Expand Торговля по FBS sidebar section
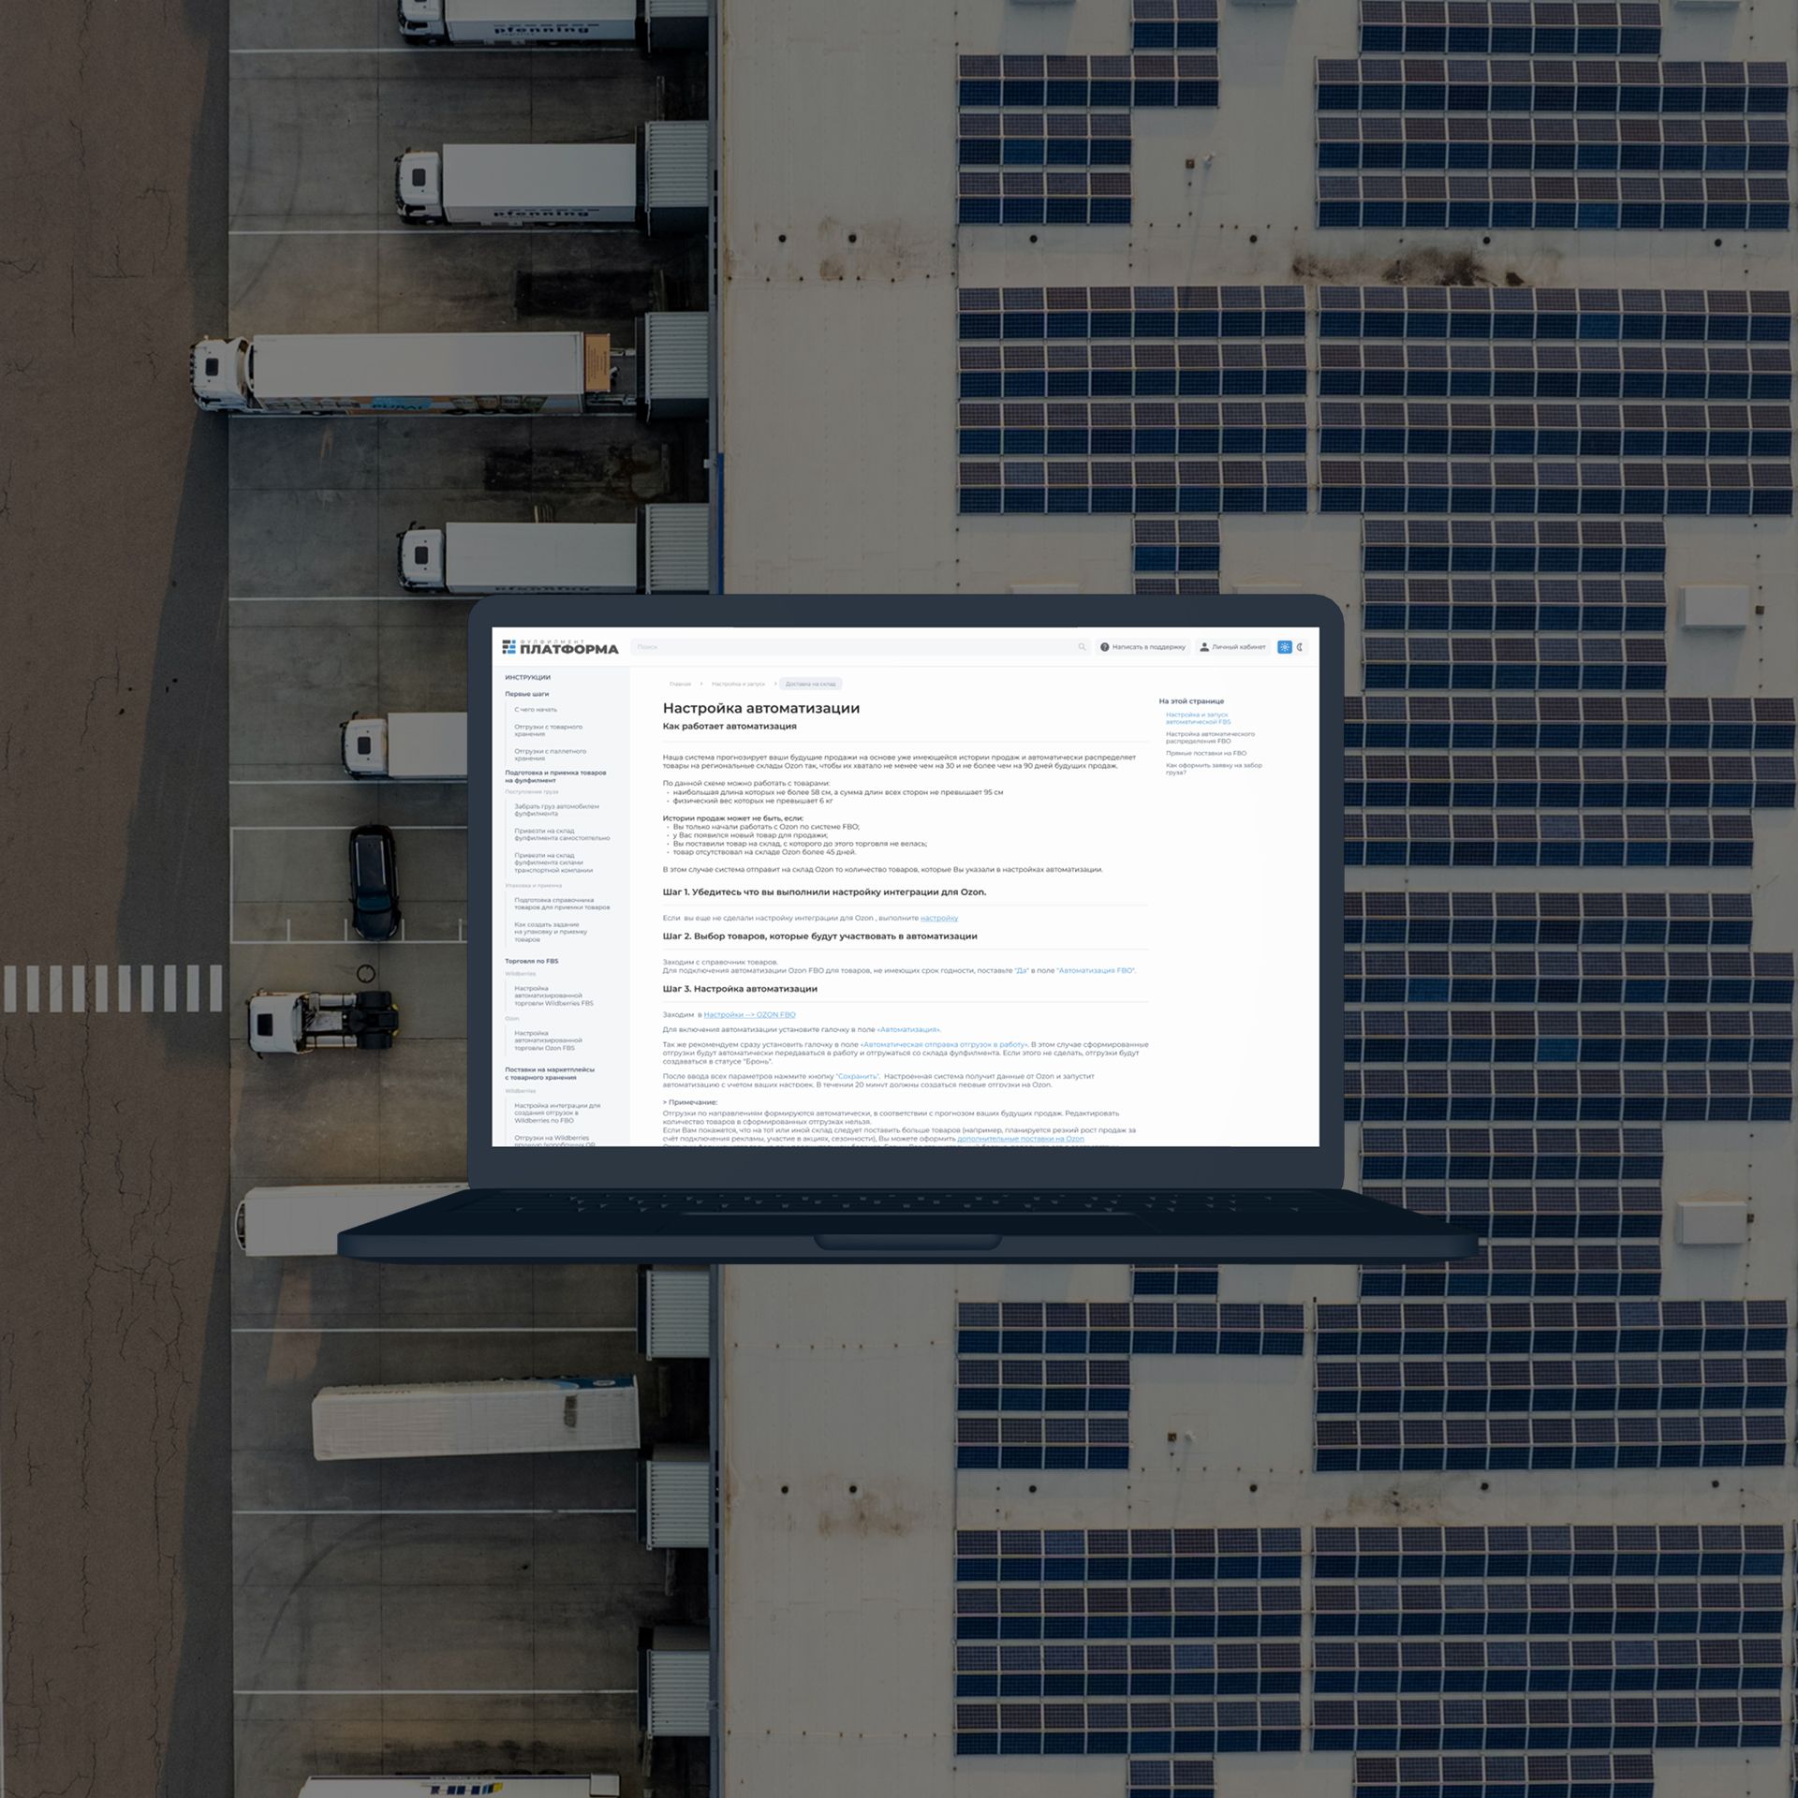Viewport: 1798px width, 1798px height. pos(531,961)
